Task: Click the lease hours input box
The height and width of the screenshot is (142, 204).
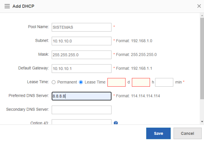Action: (x=141, y=82)
